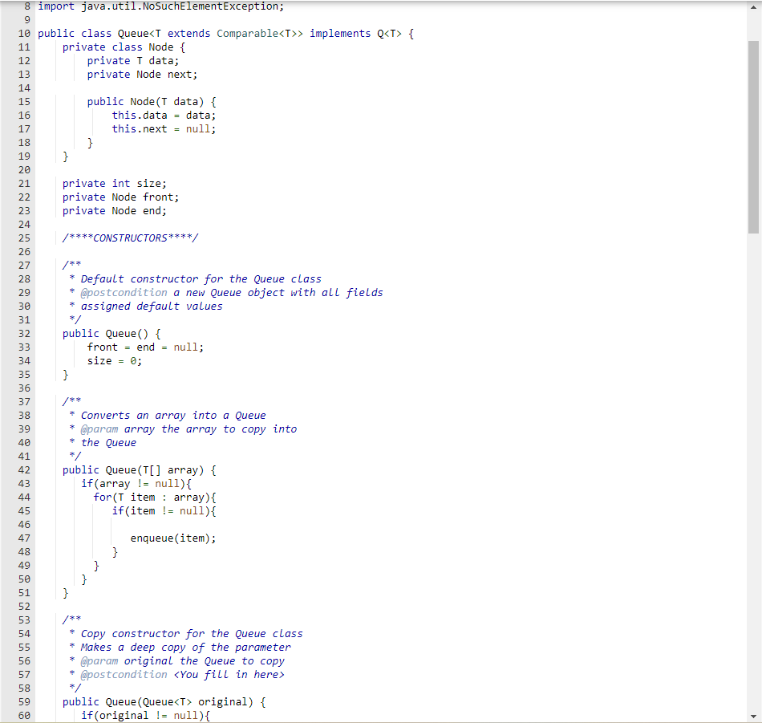Click the copy constructor comment on line 54
Viewport: 762px width, 723px height.
coord(184,633)
